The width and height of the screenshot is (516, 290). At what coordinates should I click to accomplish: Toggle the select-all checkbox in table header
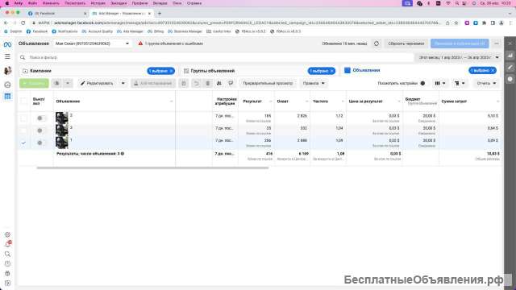[23, 101]
